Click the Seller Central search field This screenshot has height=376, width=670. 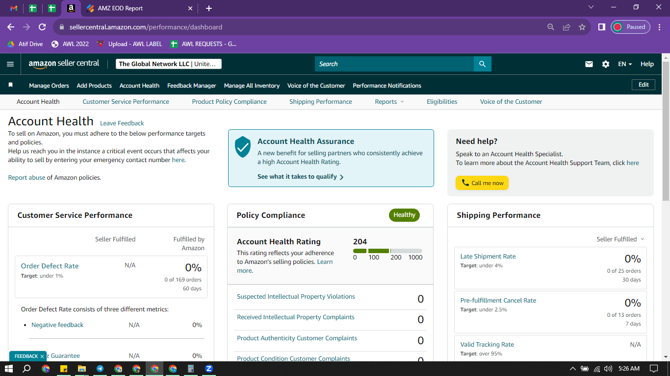[394, 64]
